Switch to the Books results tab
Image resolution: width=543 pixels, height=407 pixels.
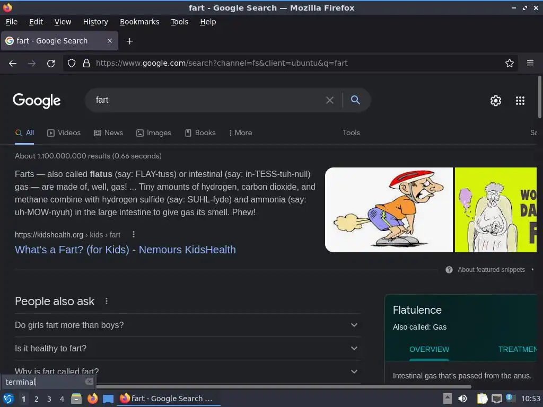click(200, 133)
